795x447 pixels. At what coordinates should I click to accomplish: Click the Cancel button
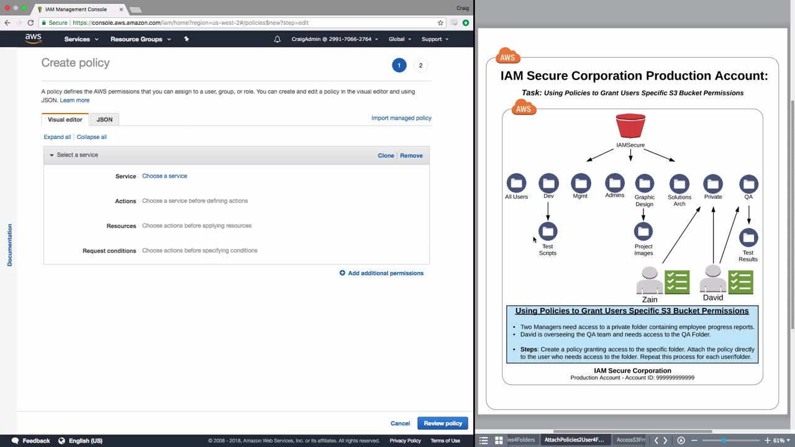coord(400,423)
